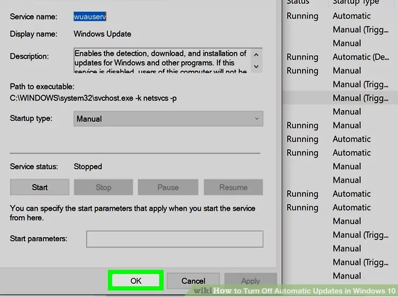Click the Windows Update display name text
This screenshot has height=297, width=398.
102,34
